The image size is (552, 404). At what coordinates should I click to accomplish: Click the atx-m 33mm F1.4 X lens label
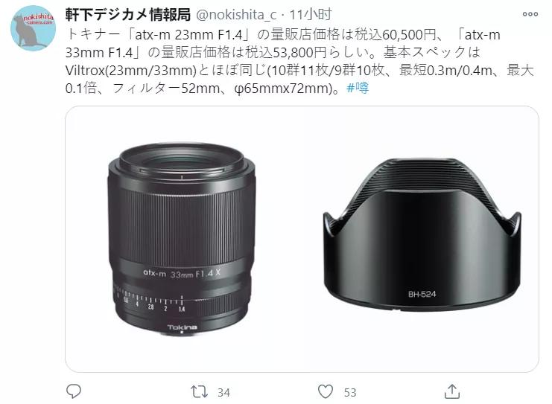(182, 273)
